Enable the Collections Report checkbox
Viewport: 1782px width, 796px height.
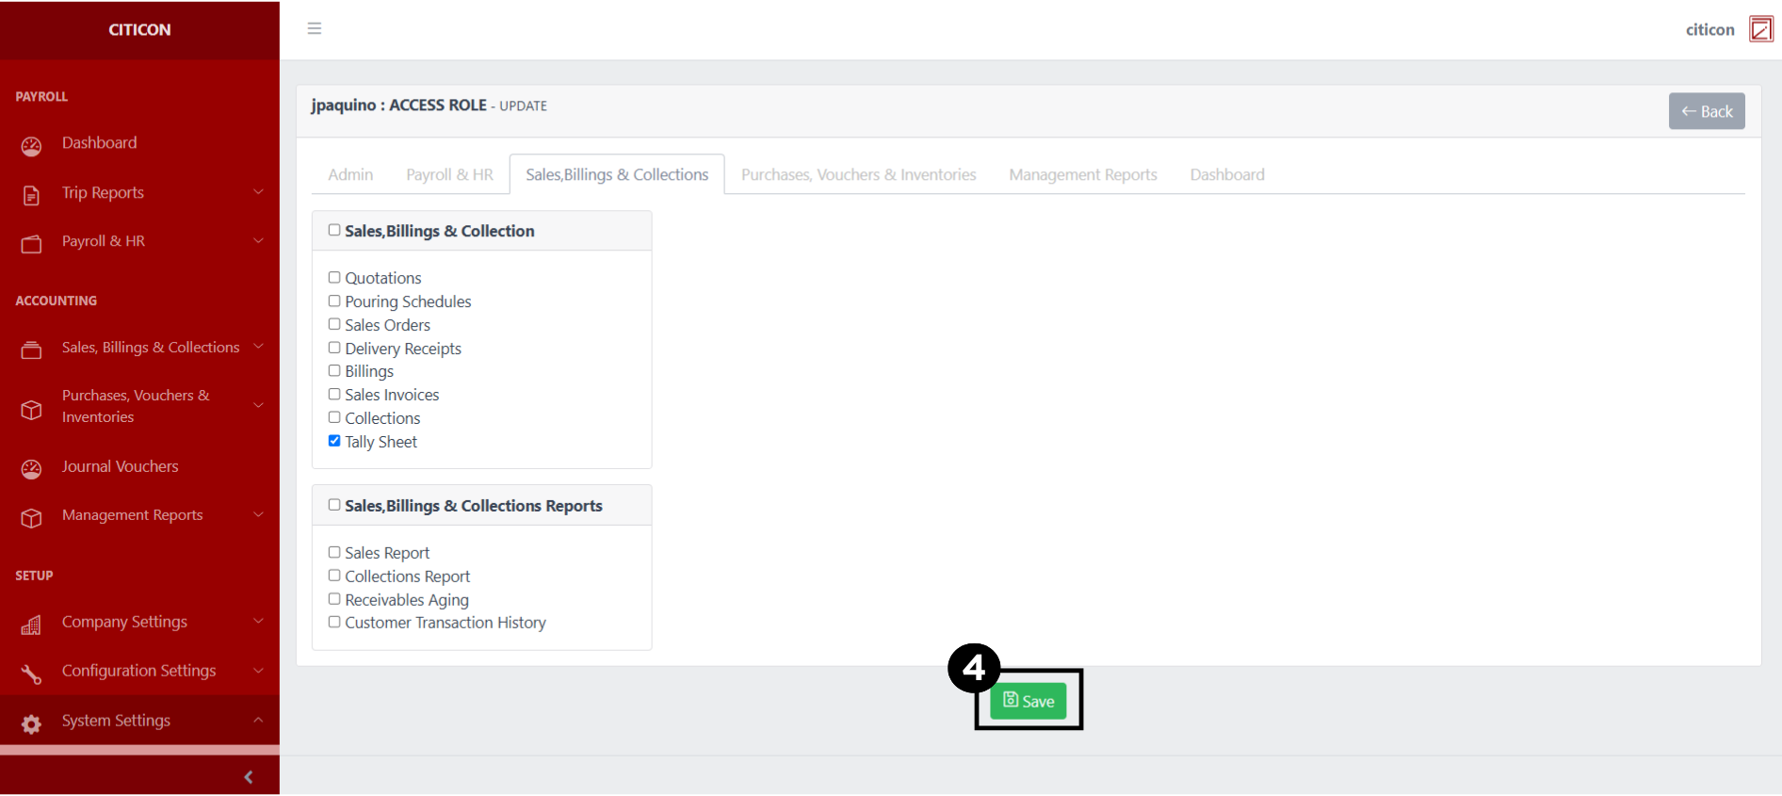click(334, 576)
